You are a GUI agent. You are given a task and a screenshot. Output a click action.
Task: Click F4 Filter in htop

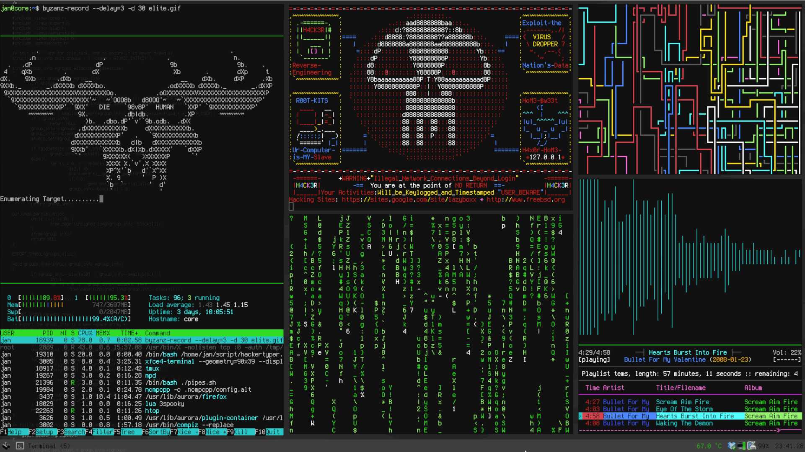click(x=103, y=432)
